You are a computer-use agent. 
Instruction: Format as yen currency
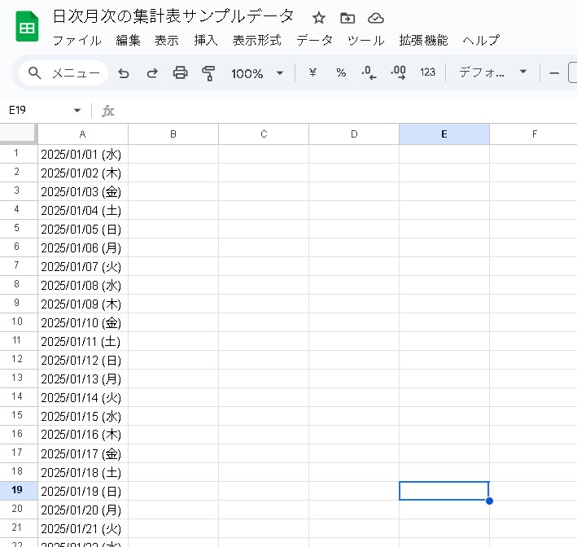[313, 72]
